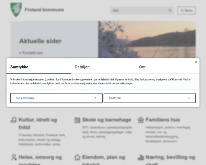This screenshot has width=206, height=165.
Task: Open the Kontakt oss link
Action: pos(32,53)
